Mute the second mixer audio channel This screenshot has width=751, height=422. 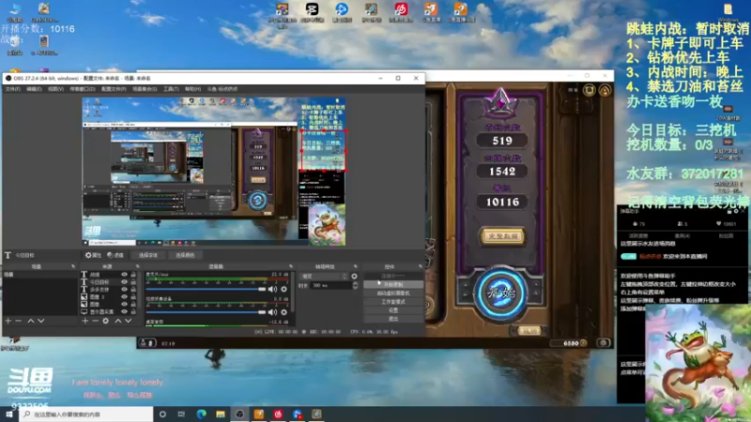[272, 312]
